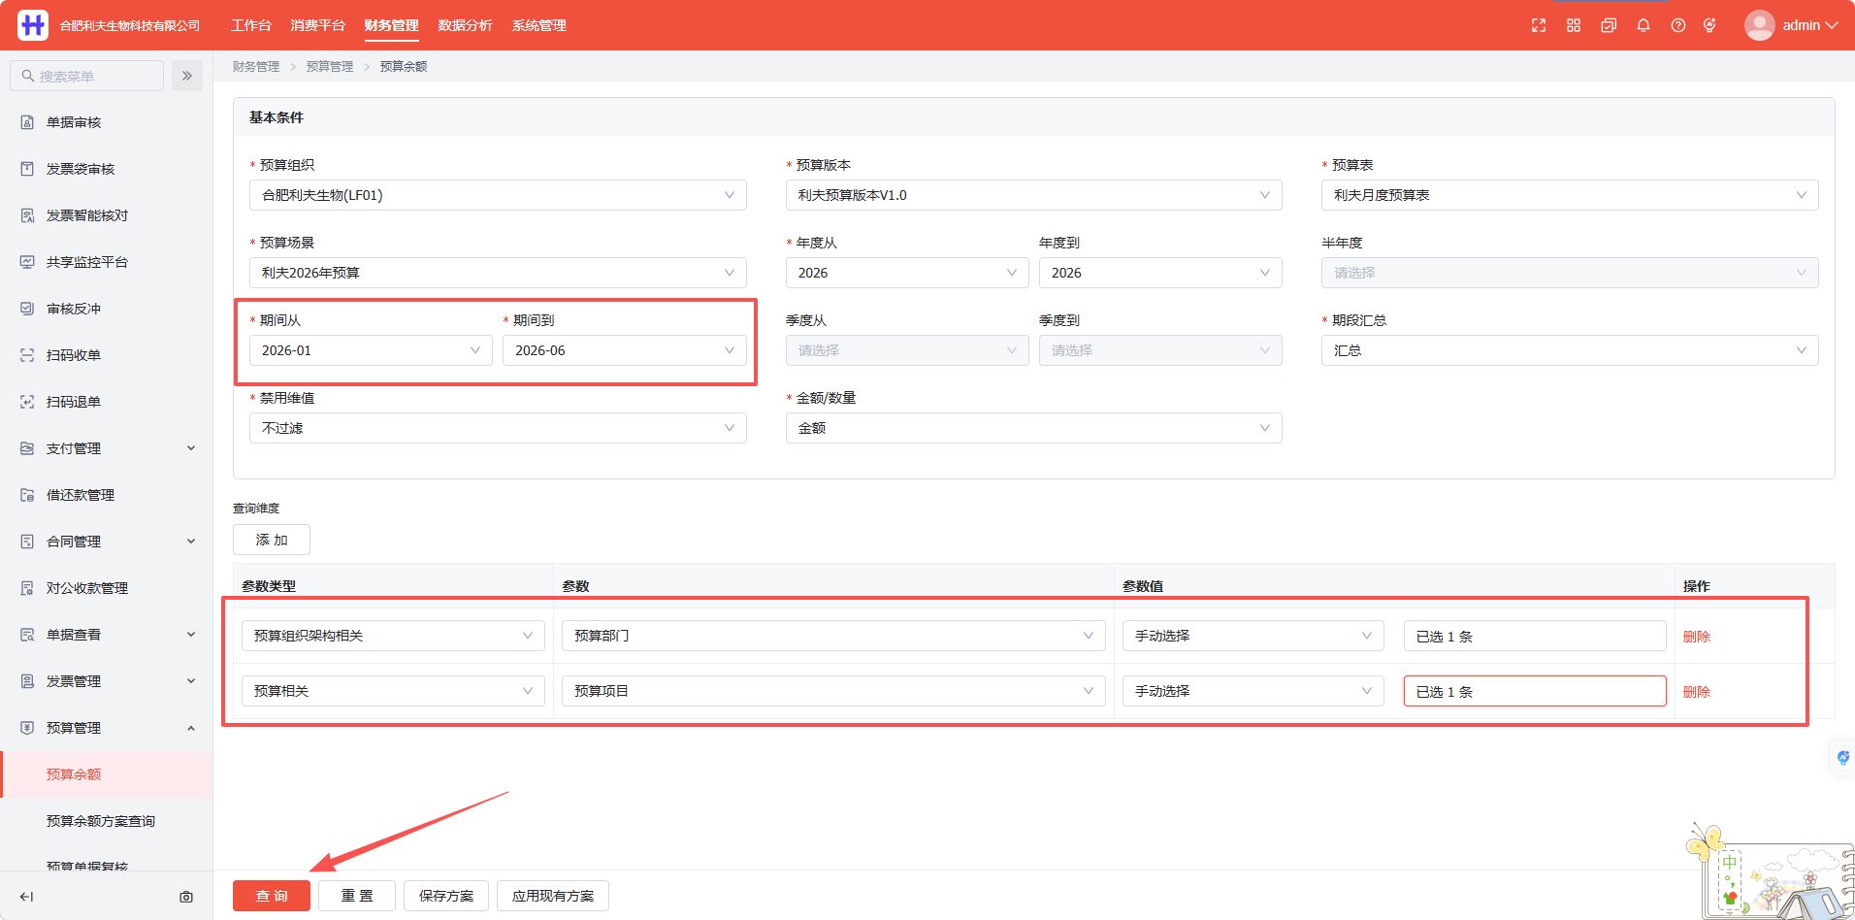
Task: Open 财务管理 top menu
Action: [x=392, y=25]
